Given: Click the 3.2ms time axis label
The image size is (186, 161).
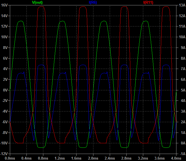Looking at the screenshot, I should click(143, 158).
